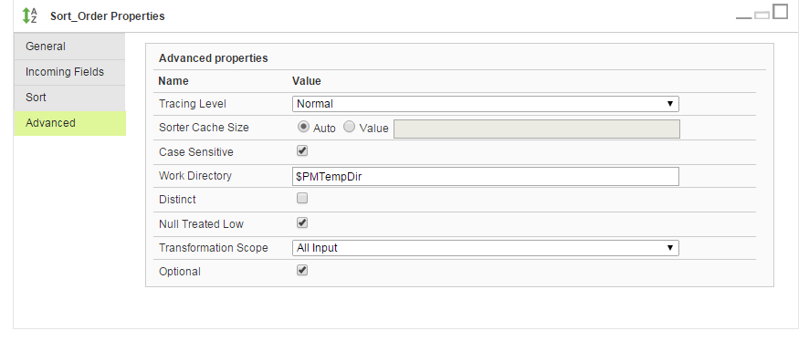Click the Sorter A-Z icon in header
The image size is (809, 341).
tap(29, 15)
